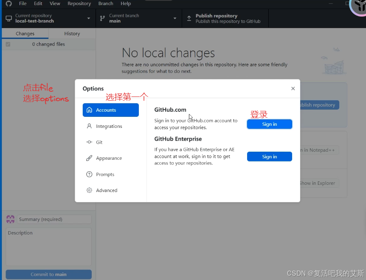Click the branch icon beside Current branch
The width and height of the screenshot is (366, 280).
coord(102,18)
